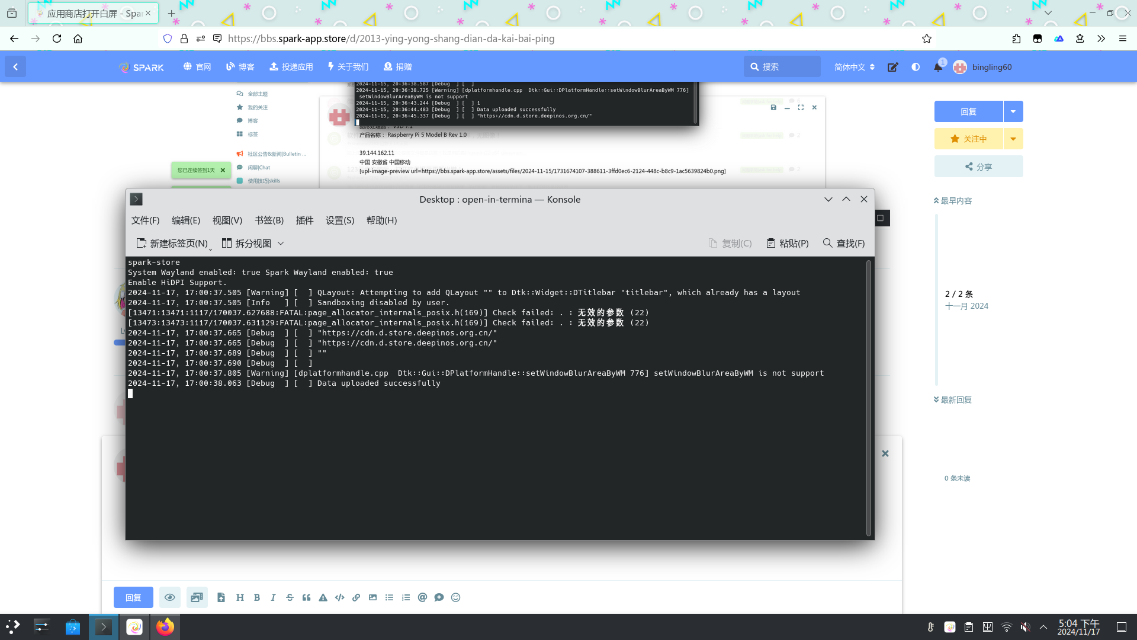The image size is (1137, 640).
Task: Jump to 最早内容 earliest post
Action: (x=953, y=201)
